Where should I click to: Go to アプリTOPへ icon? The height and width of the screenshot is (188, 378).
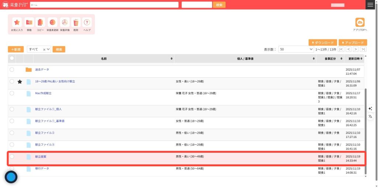pos(360,22)
